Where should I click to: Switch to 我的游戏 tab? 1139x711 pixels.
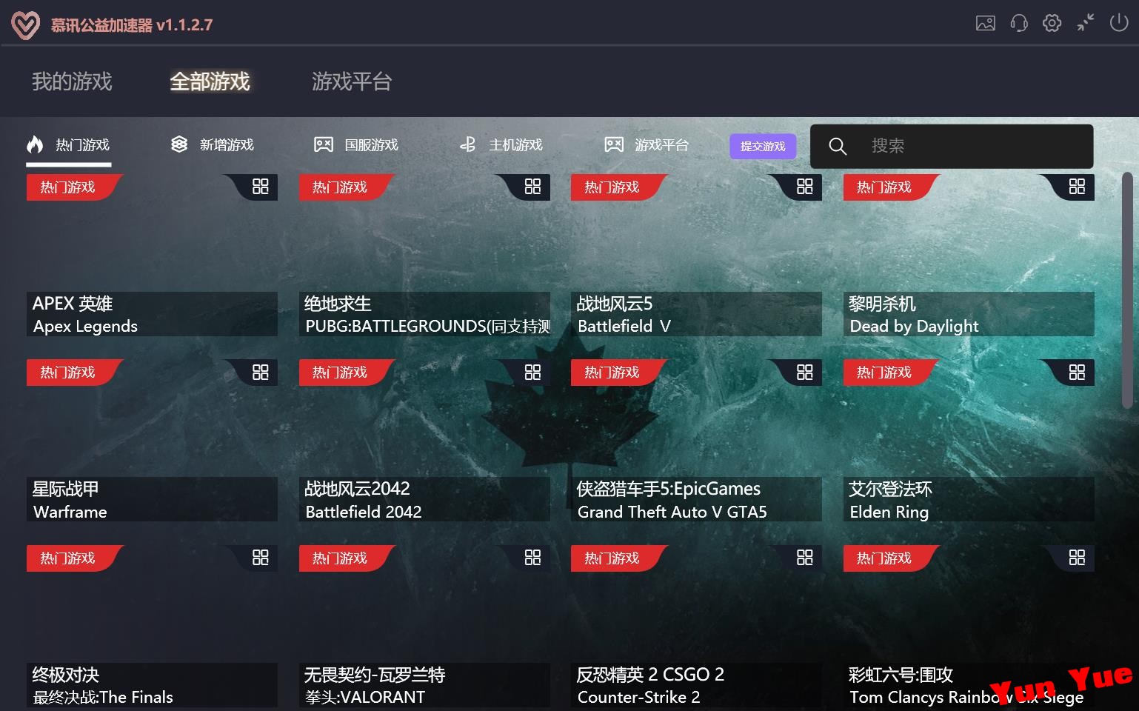tap(72, 81)
